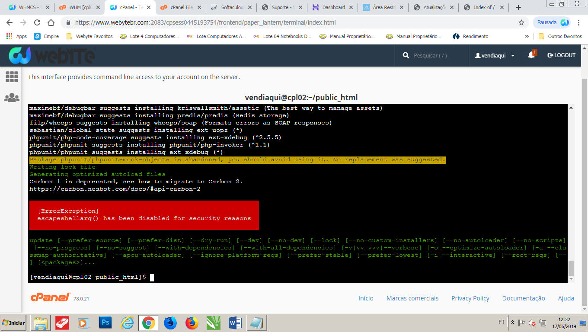Open the cPanel home grid icon
This screenshot has height=332, width=588.
12,77
